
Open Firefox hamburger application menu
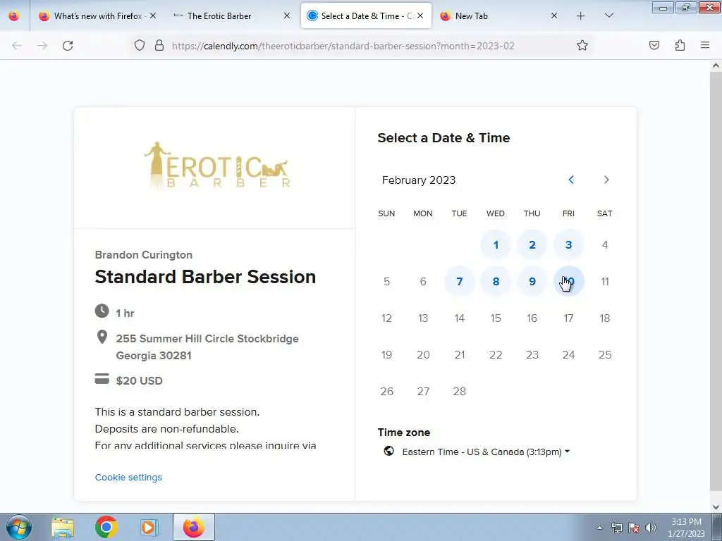pos(704,45)
